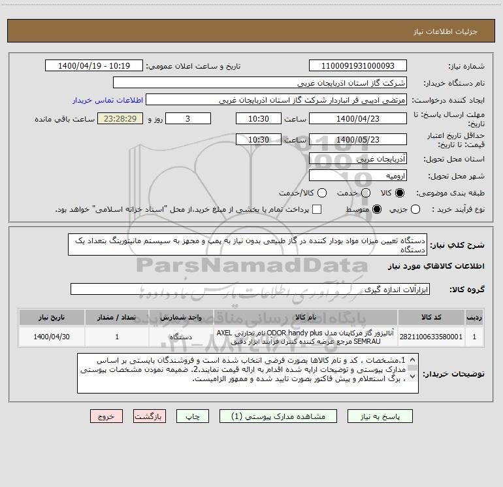Click the unit cell دستگاه
This screenshot has height=487, width=503.
click(181, 337)
